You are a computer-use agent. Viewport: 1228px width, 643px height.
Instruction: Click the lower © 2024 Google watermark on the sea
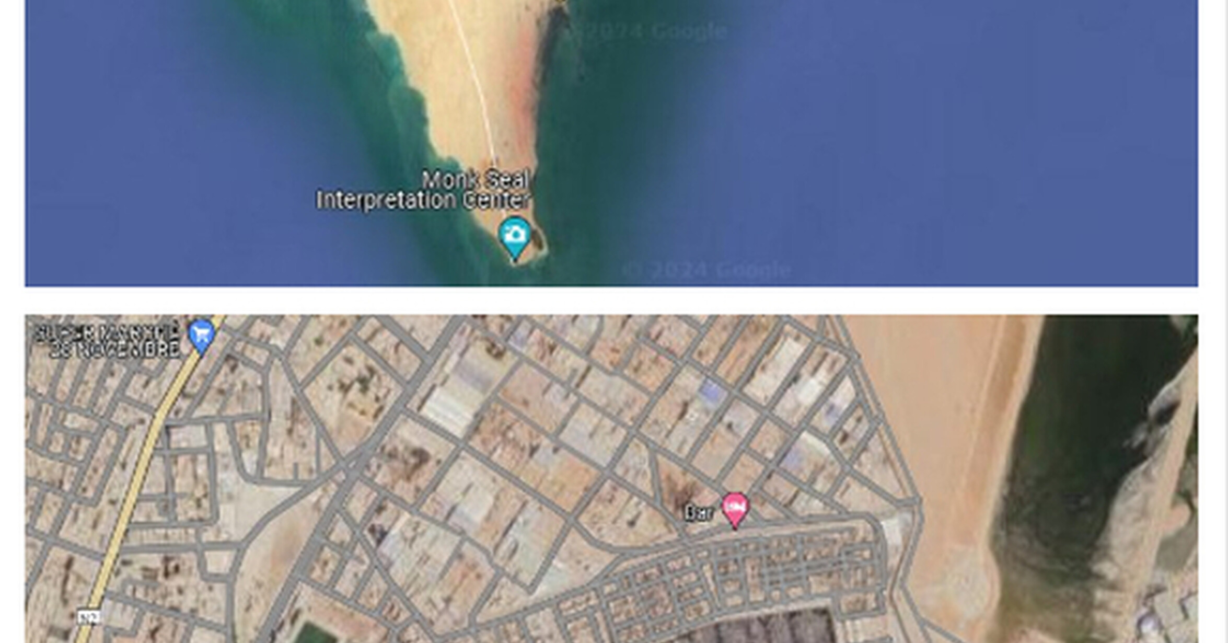(x=706, y=270)
